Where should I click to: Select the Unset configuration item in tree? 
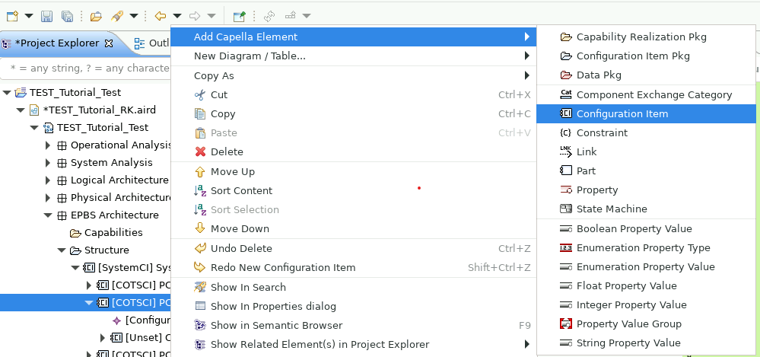(141, 338)
